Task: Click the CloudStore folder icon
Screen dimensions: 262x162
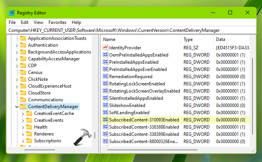Action: (x=23, y=93)
